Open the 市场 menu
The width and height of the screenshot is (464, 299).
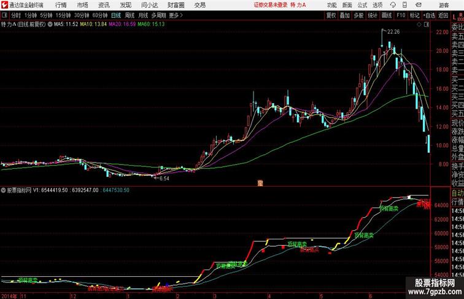[83, 5]
